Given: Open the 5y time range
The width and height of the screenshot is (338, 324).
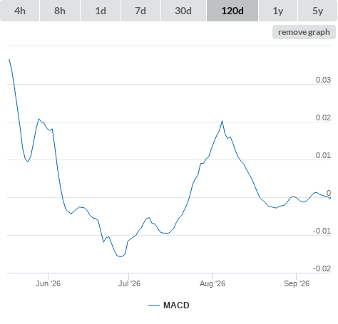Looking at the screenshot, I should pos(318,11).
